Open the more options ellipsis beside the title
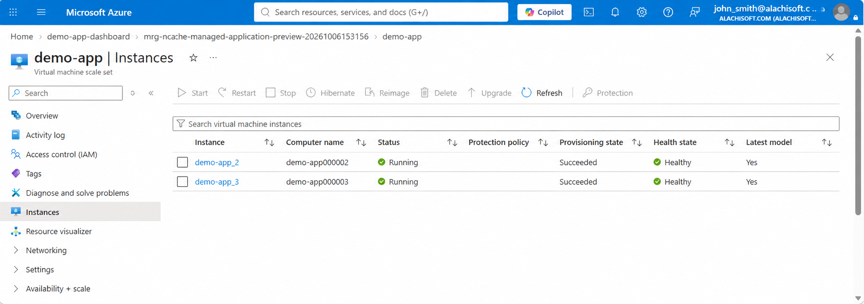This screenshot has height=304, width=864. pyautogui.click(x=213, y=58)
